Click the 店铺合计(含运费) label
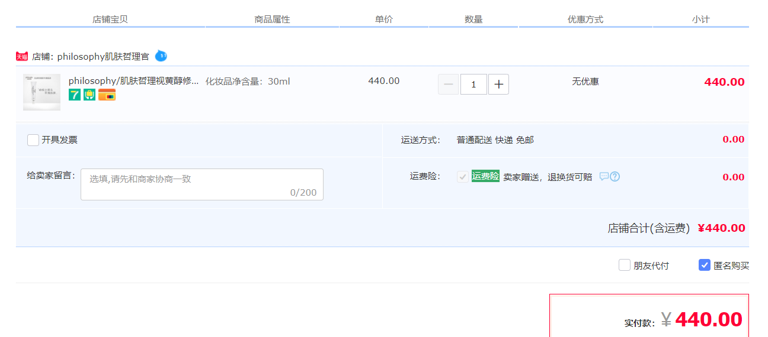Viewport: 768px width, 337px height. tap(649, 228)
